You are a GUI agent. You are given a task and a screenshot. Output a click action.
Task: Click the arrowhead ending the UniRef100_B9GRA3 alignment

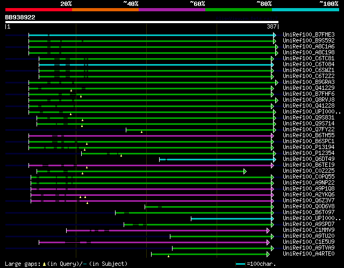click(276, 82)
